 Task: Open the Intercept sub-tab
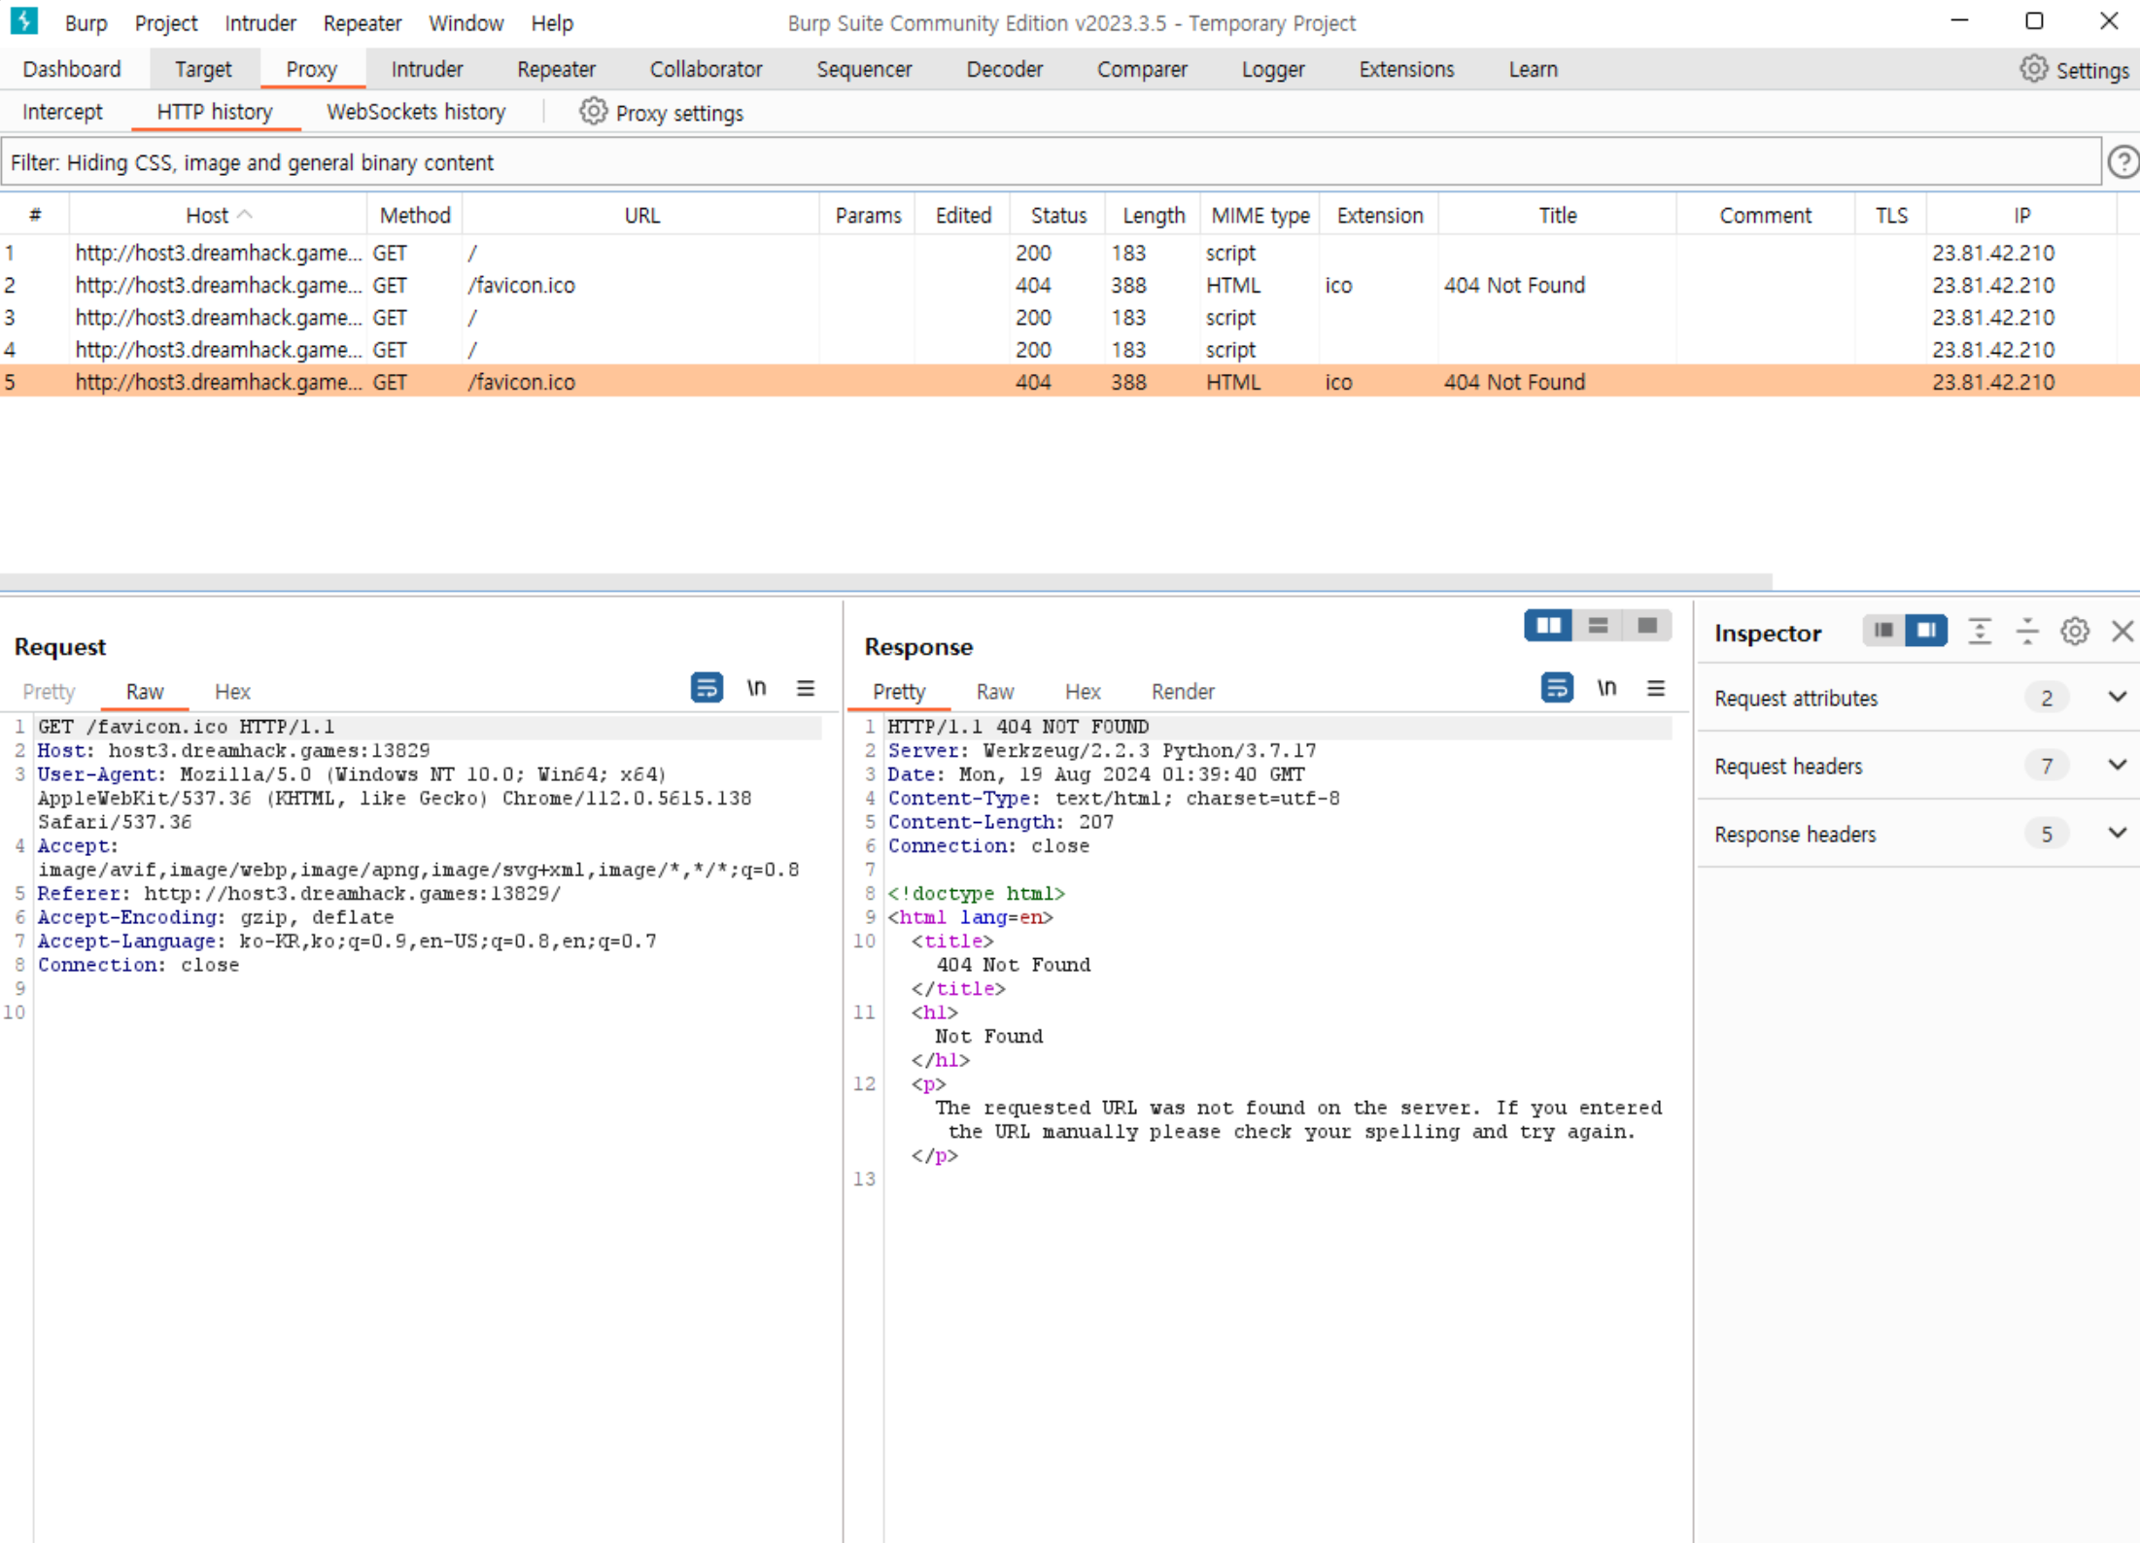[62, 112]
